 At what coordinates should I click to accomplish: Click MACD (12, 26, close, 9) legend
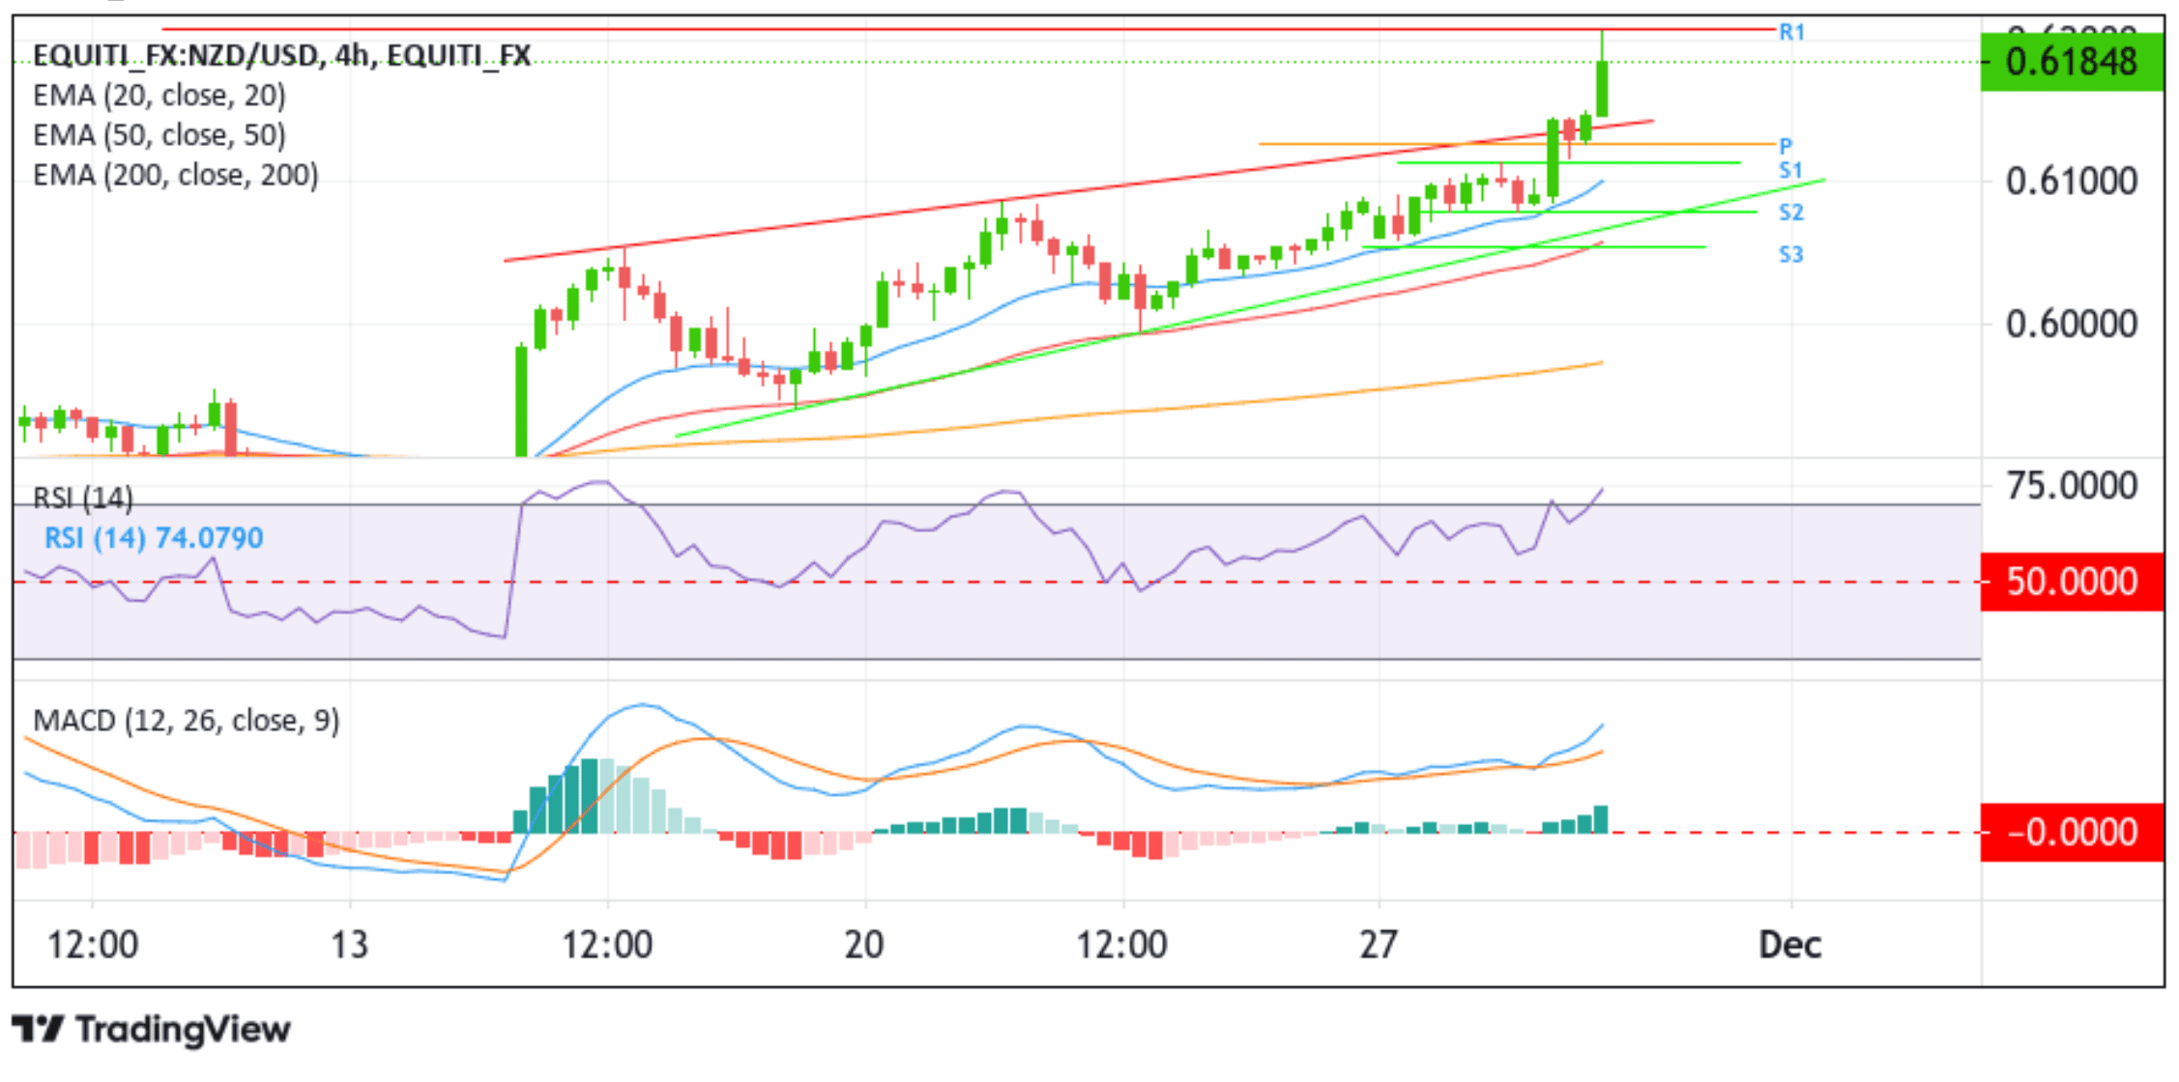(x=187, y=721)
